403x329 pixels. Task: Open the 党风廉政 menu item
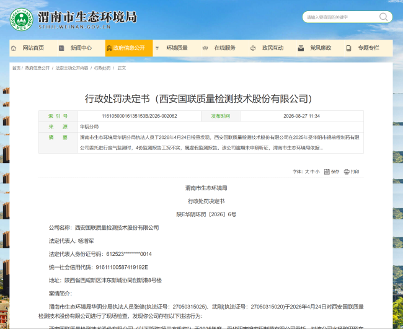(x=321, y=48)
